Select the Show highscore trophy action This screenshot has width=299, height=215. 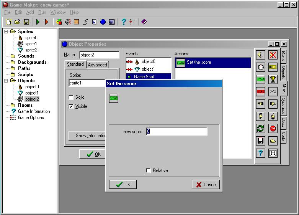point(273,79)
